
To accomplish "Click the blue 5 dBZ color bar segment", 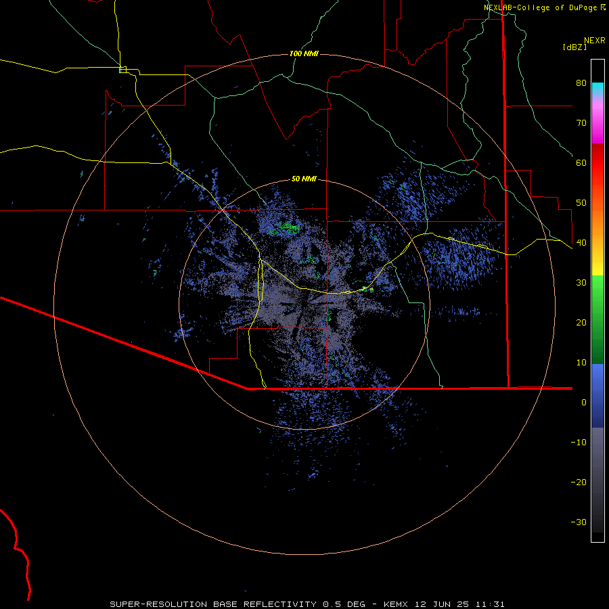I will click(597, 382).
